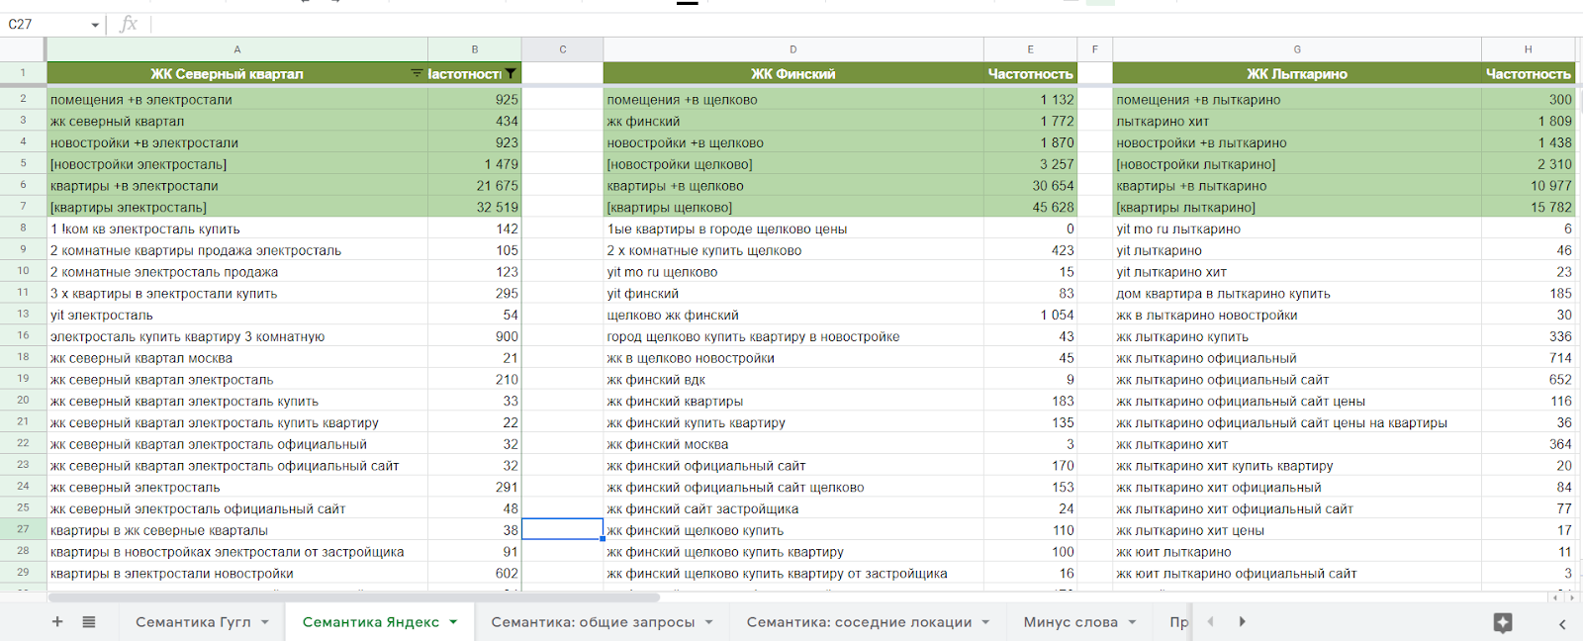Click the value 32 519 in column B
The width and height of the screenshot is (1583, 641).
475,208
